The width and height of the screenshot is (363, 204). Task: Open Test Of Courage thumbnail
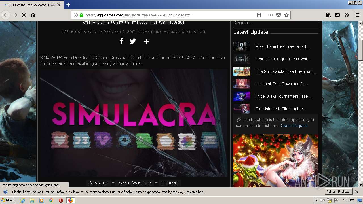(242, 59)
